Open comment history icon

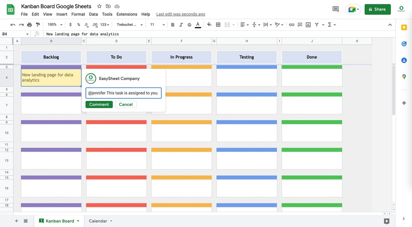(335, 9)
